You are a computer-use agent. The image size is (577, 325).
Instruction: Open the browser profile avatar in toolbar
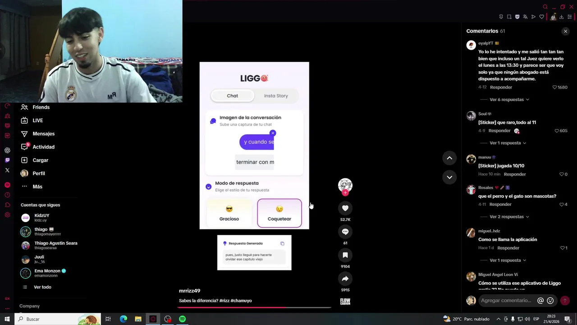[553, 17]
